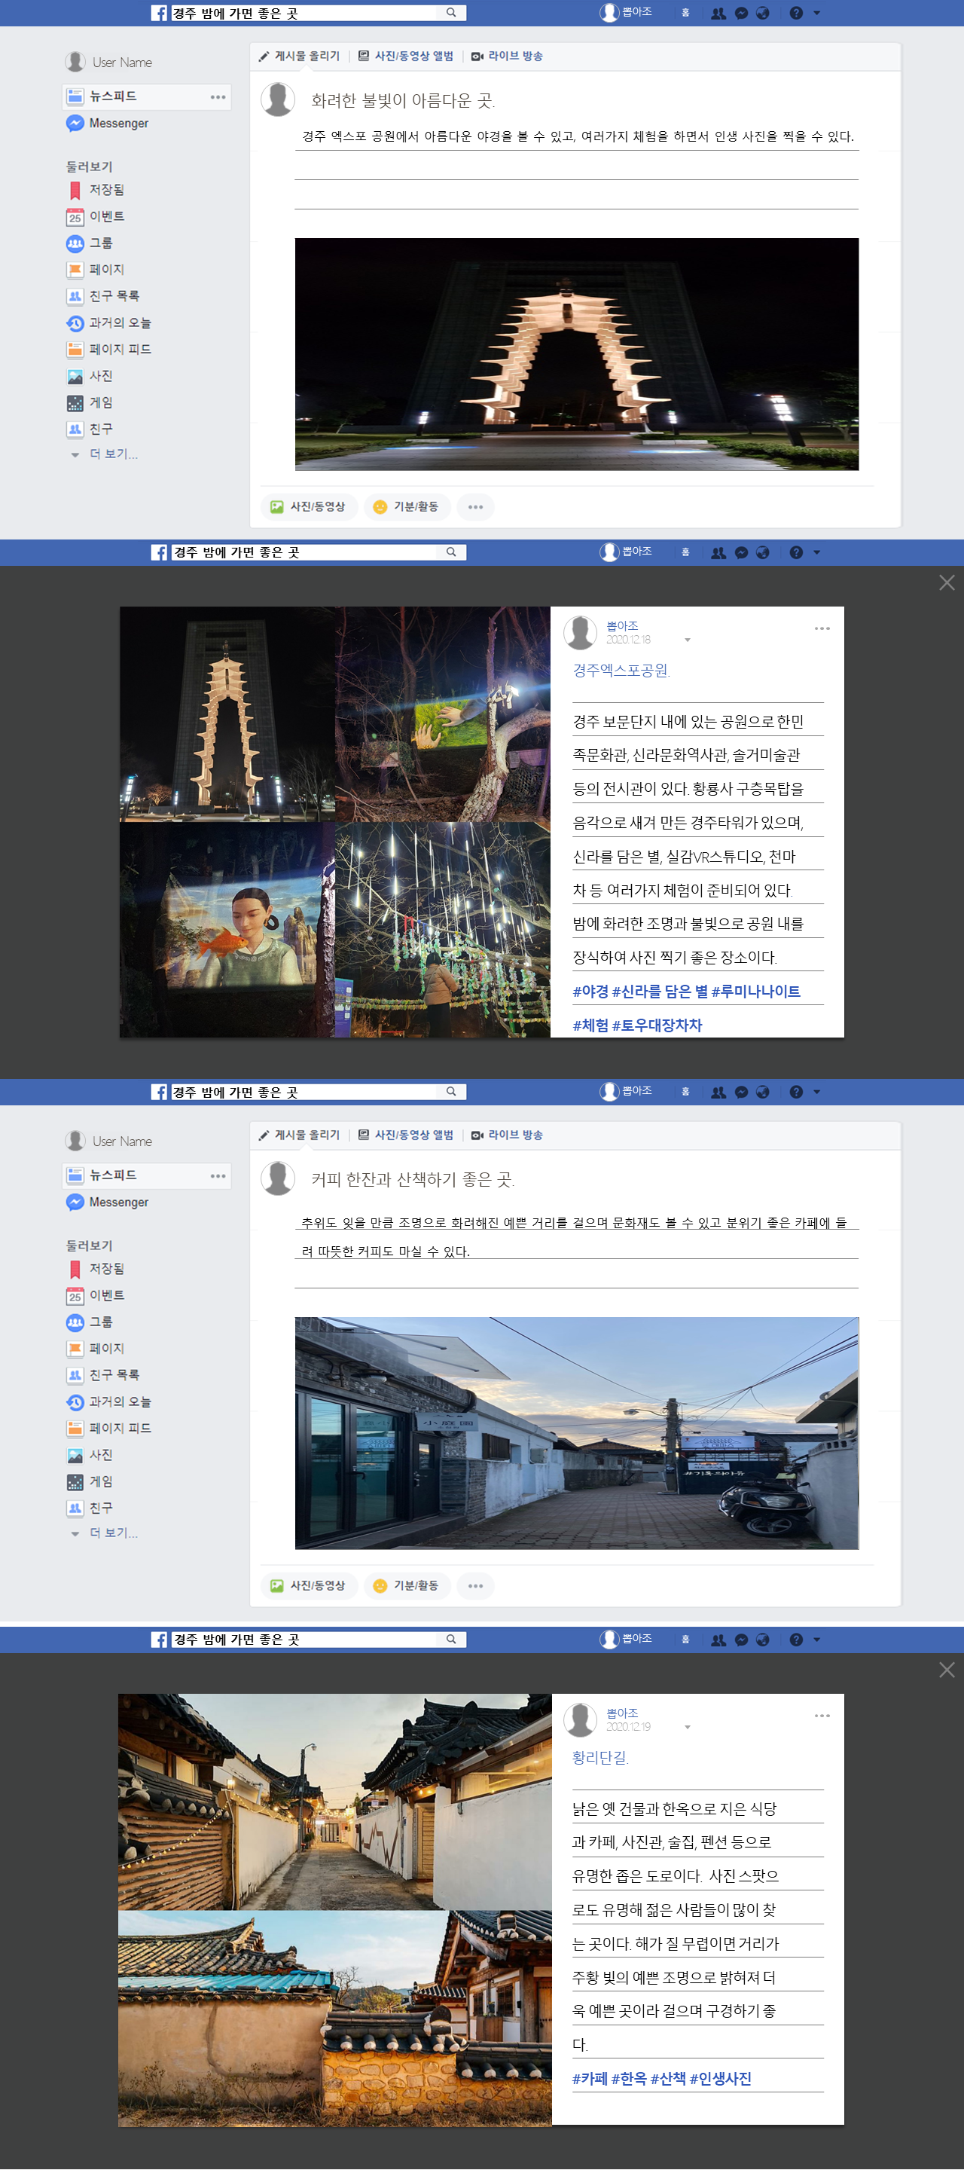Click 기분/활동 emoji button under the café street photo
Image resolution: width=964 pixels, height=2170 pixels.
[407, 1585]
